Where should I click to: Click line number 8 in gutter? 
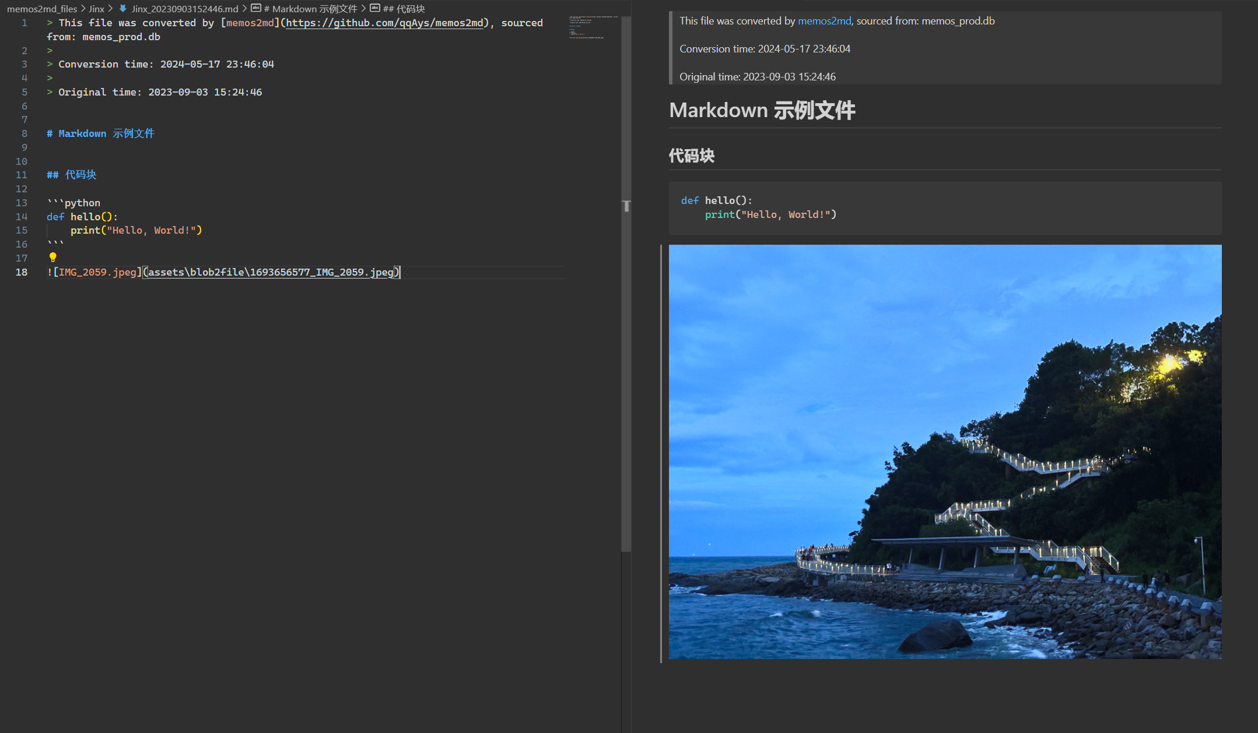[24, 133]
